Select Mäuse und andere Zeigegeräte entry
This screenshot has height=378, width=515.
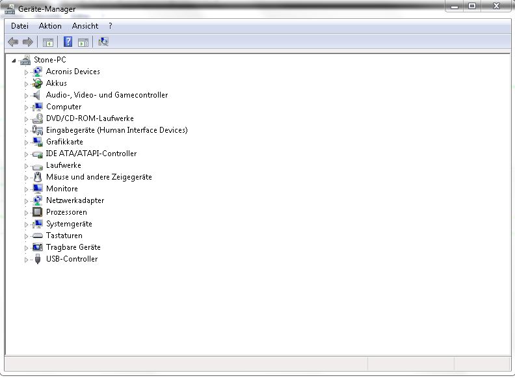(x=99, y=177)
